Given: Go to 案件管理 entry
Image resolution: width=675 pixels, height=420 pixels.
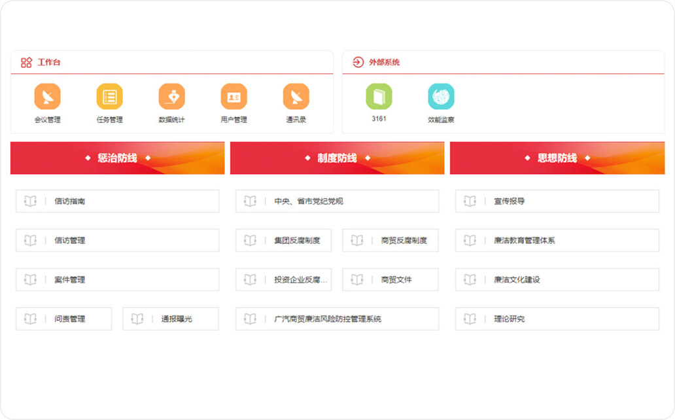Looking at the screenshot, I should click(117, 280).
